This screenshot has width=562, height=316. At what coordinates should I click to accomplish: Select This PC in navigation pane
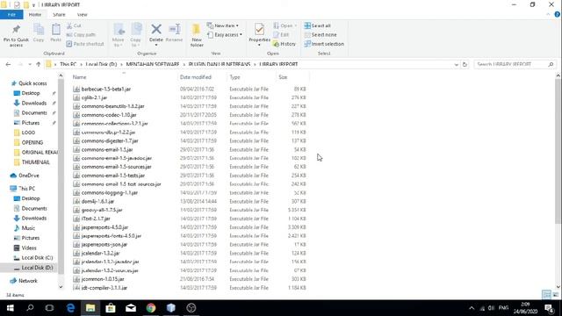(x=23, y=189)
